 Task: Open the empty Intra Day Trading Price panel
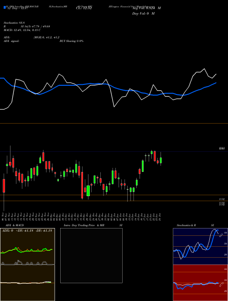click(91, 255)
